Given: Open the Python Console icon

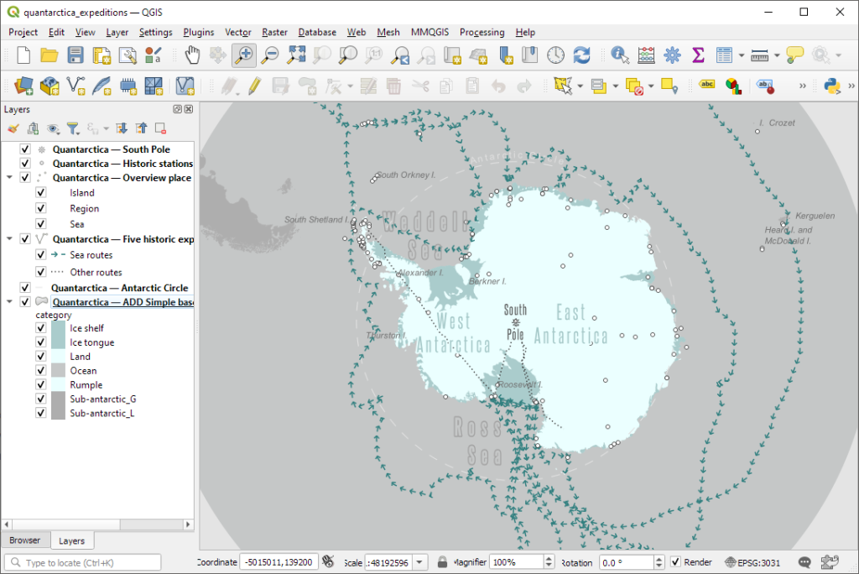Looking at the screenshot, I should click(832, 86).
